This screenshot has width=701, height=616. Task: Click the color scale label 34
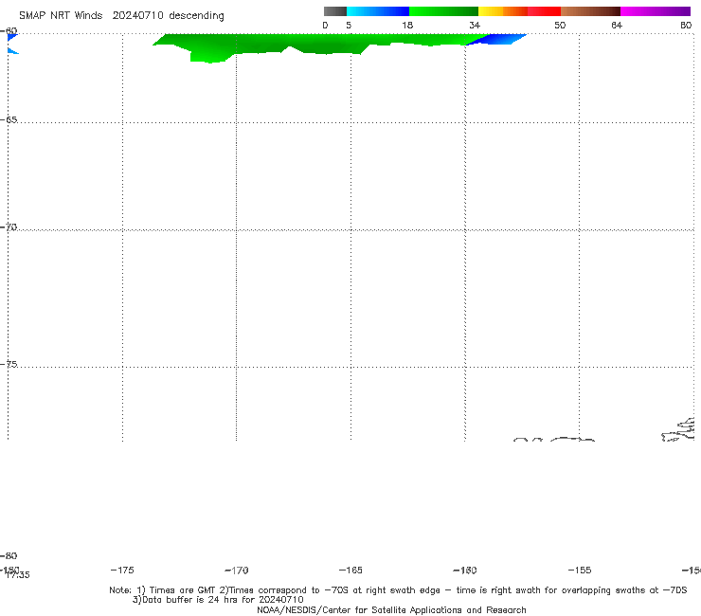coord(475,26)
